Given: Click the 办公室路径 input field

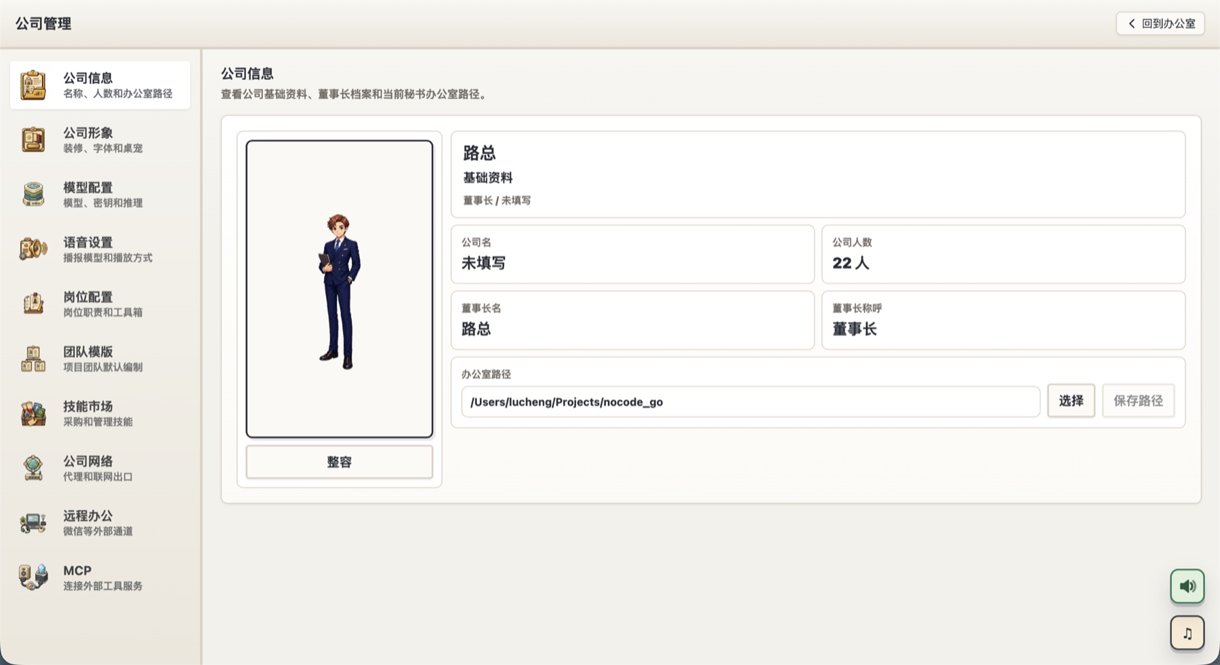Looking at the screenshot, I should [750, 402].
